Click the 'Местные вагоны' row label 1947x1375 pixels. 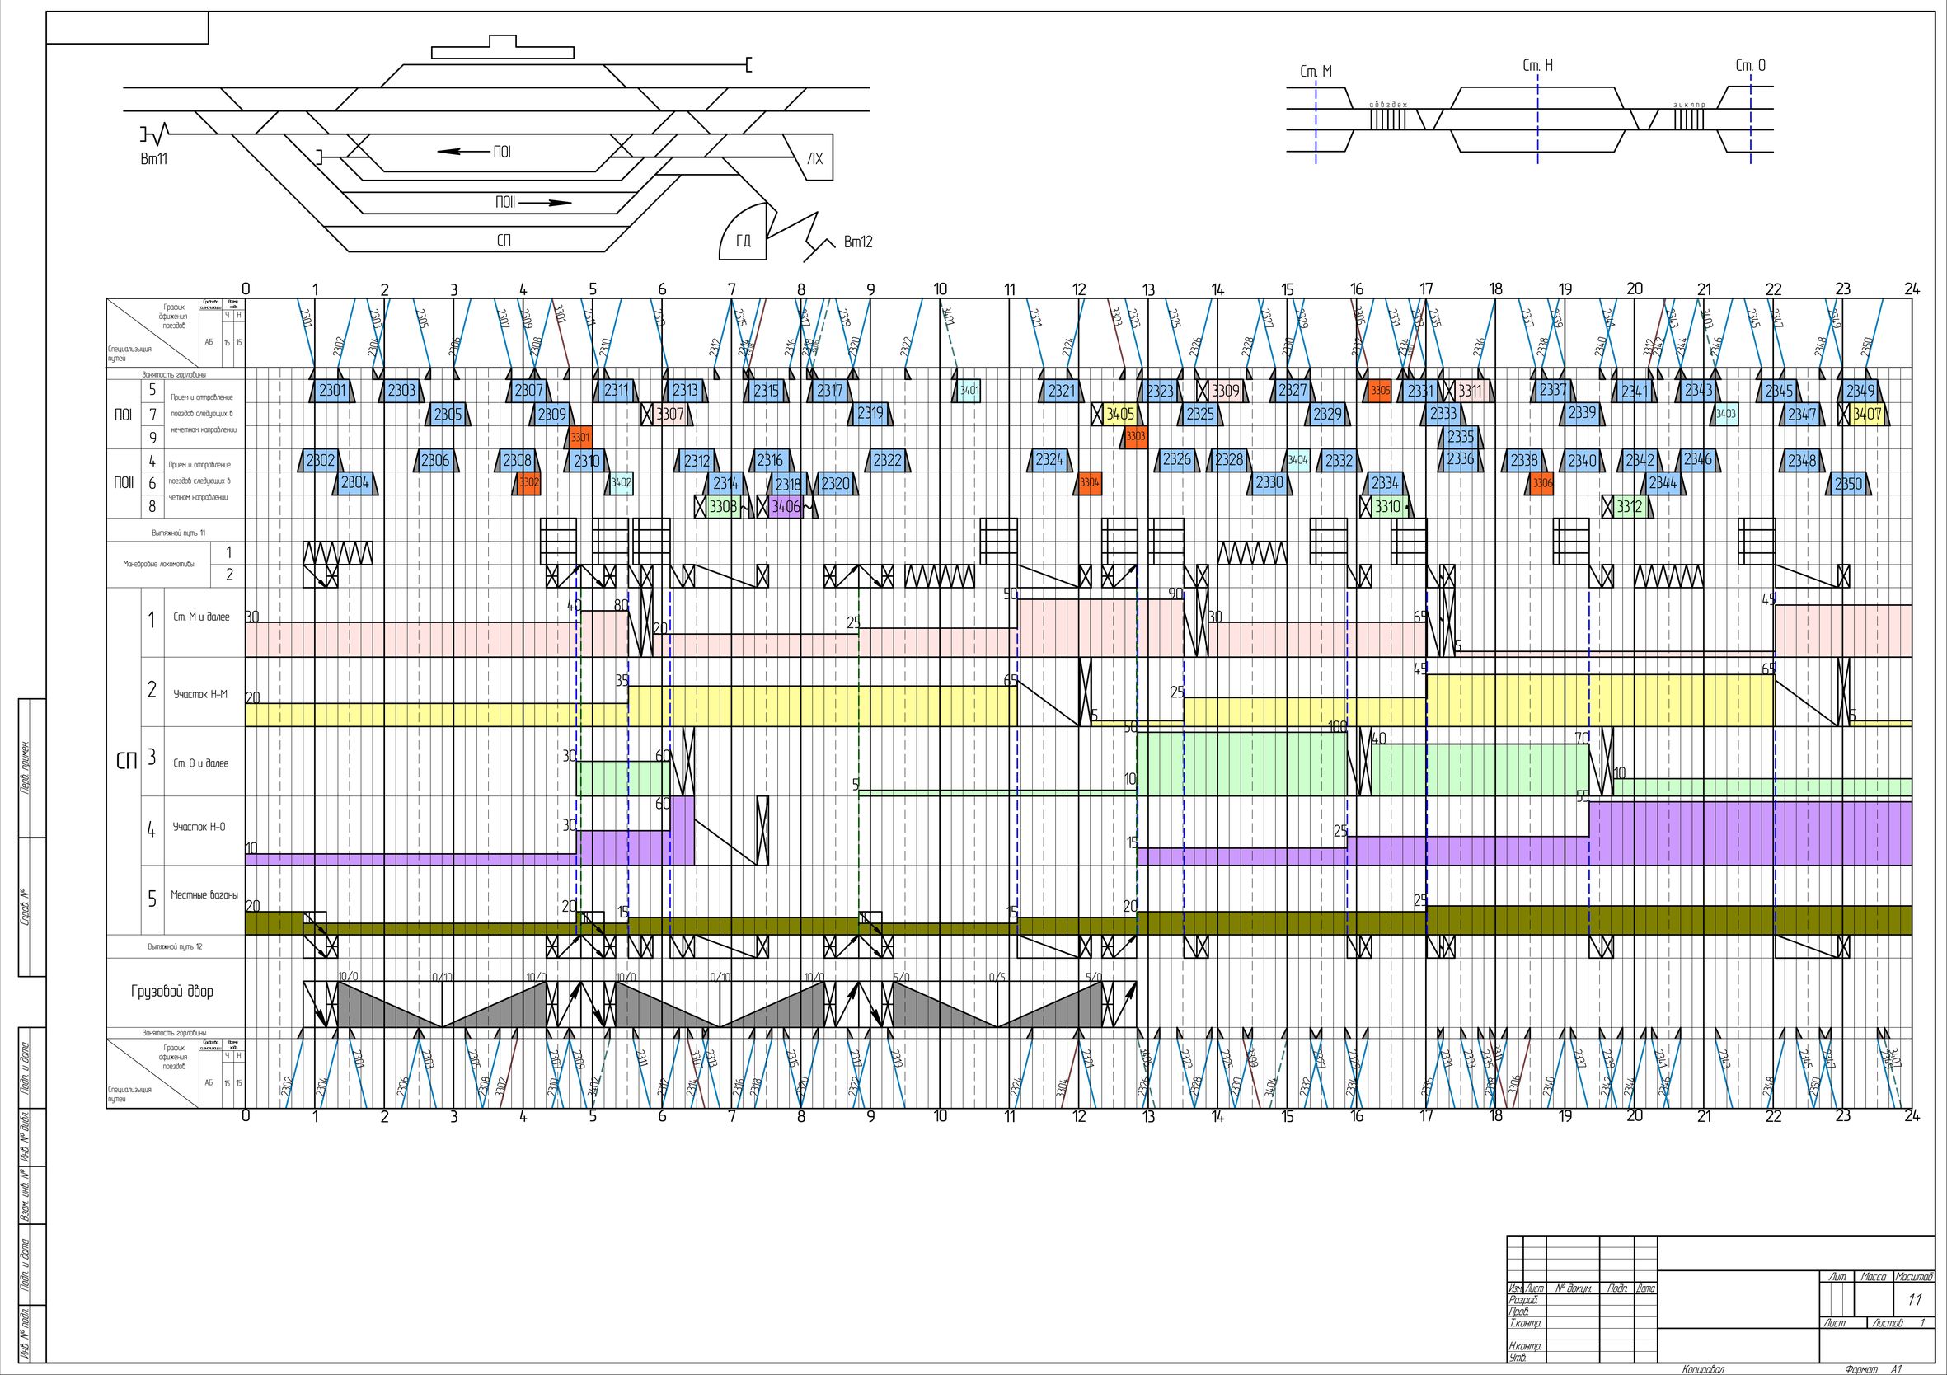pos(204,895)
